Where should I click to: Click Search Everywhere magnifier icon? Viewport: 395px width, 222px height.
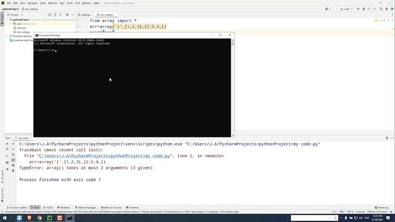click(x=381, y=9)
